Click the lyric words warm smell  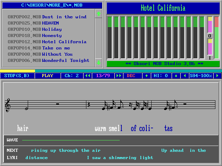109,128
